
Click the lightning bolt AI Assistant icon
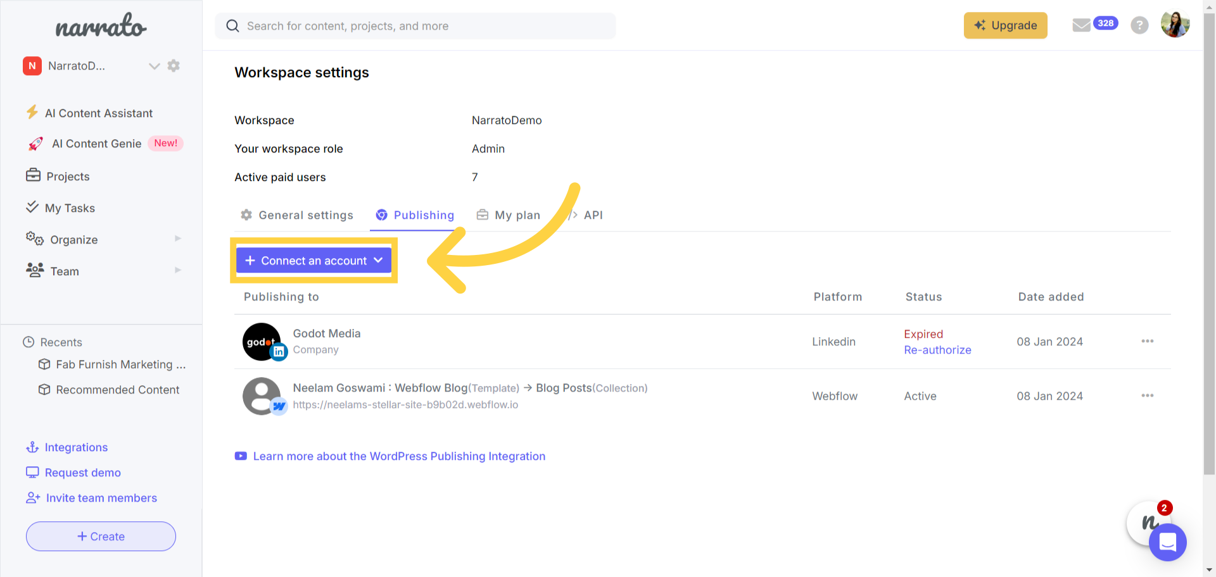(32, 112)
